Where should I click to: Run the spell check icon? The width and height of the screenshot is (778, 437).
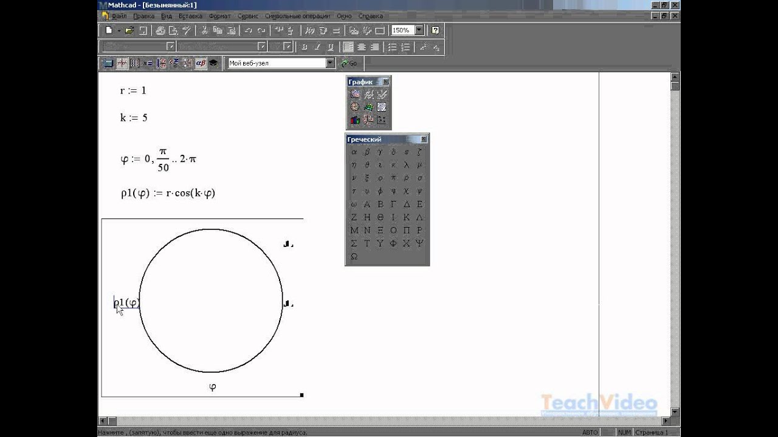pyautogui.click(x=187, y=30)
